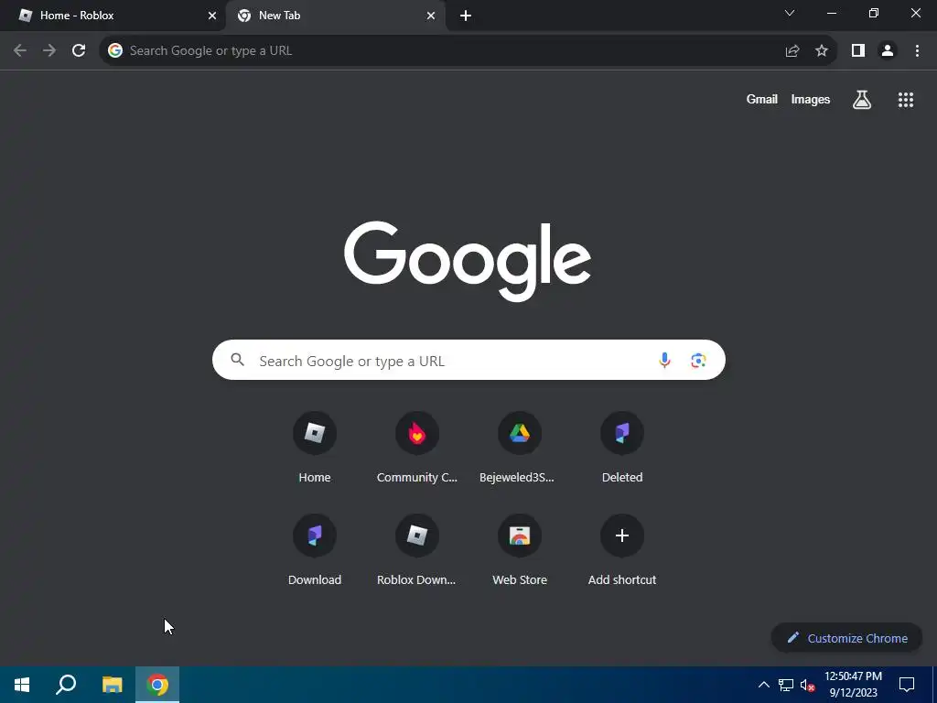The width and height of the screenshot is (937, 703).
Task: Expand the tab search dropdown arrow
Action: click(790, 13)
